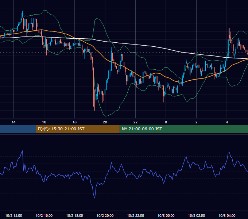Click the '16' hour label on the price chart axis
Image resolution: width=248 pixels, height=219 pixels.
click(x=44, y=122)
